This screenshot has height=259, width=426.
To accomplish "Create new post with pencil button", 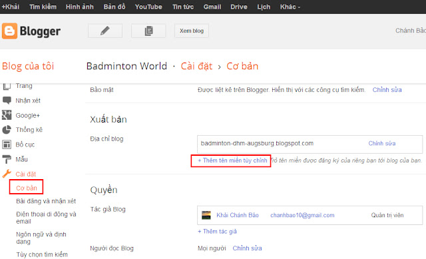I will pyautogui.click(x=105, y=31).
